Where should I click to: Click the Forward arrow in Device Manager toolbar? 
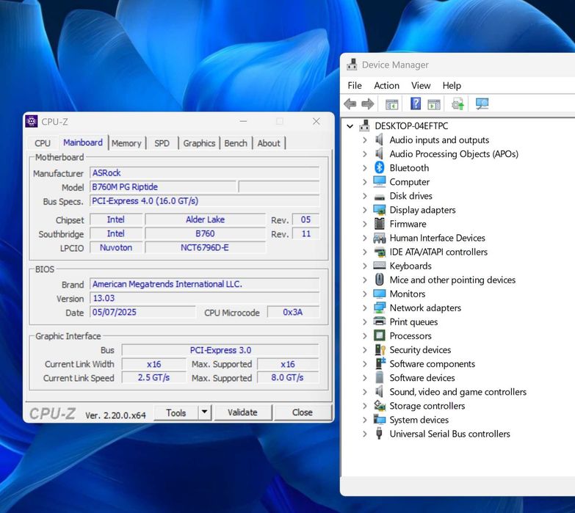[368, 104]
